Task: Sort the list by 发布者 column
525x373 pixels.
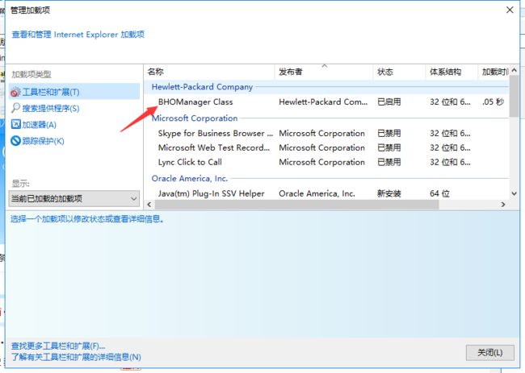Action: (x=324, y=72)
